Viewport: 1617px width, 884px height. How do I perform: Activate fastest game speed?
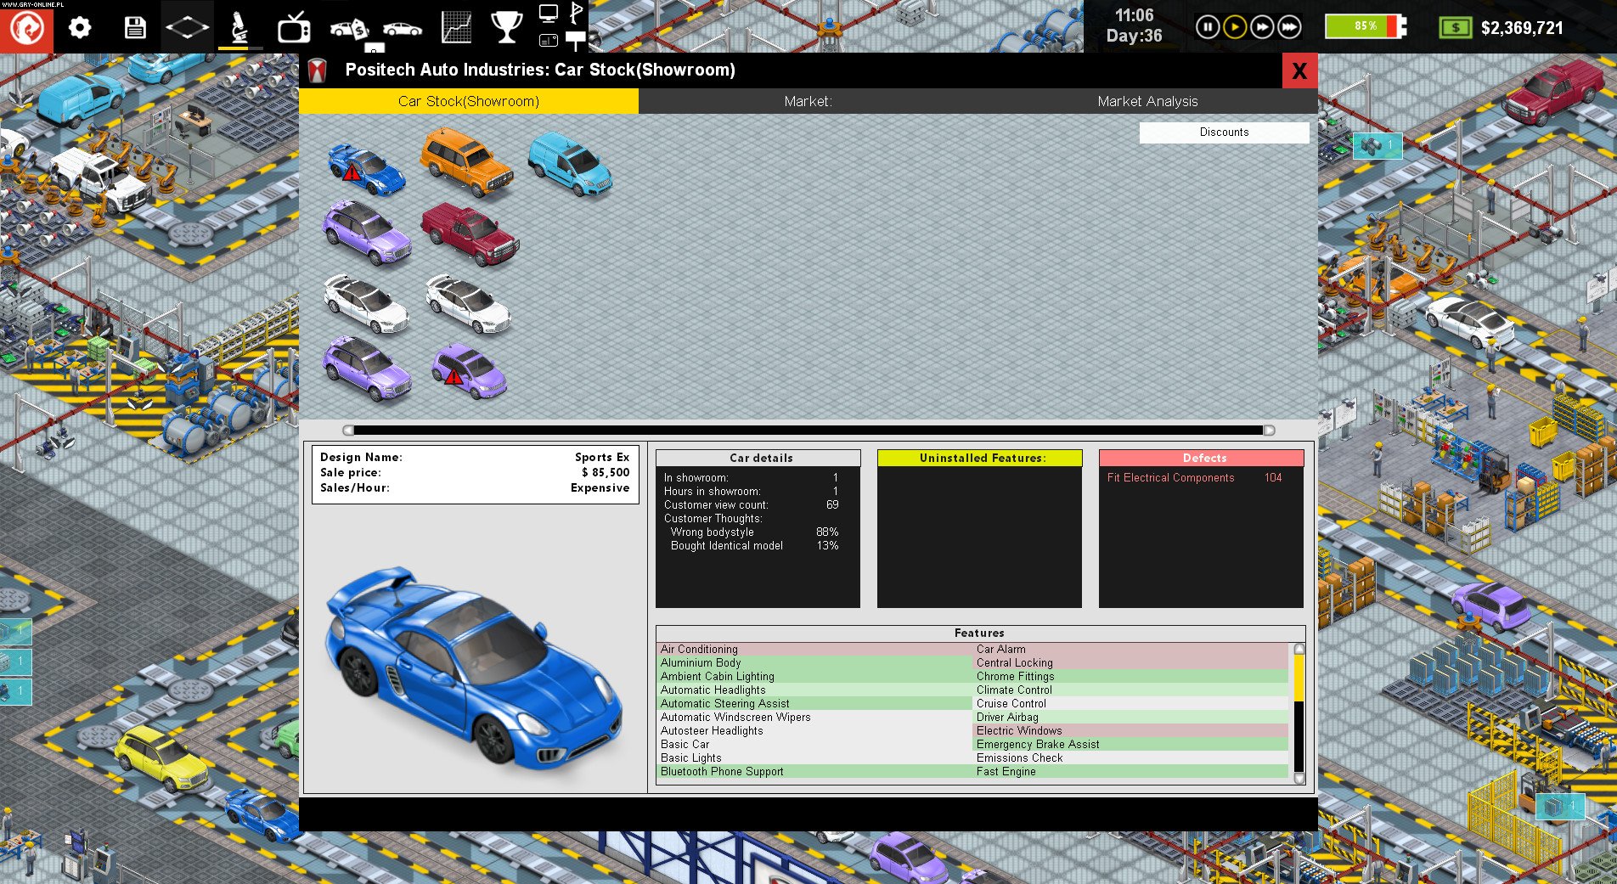coord(1287,26)
